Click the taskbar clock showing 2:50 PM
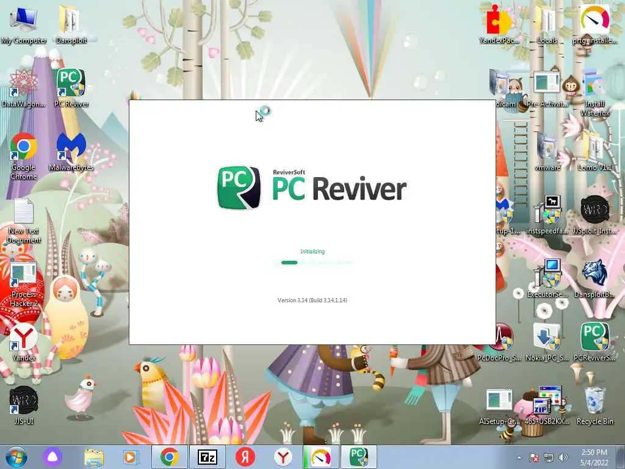The image size is (625, 469). pyautogui.click(x=594, y=457)
